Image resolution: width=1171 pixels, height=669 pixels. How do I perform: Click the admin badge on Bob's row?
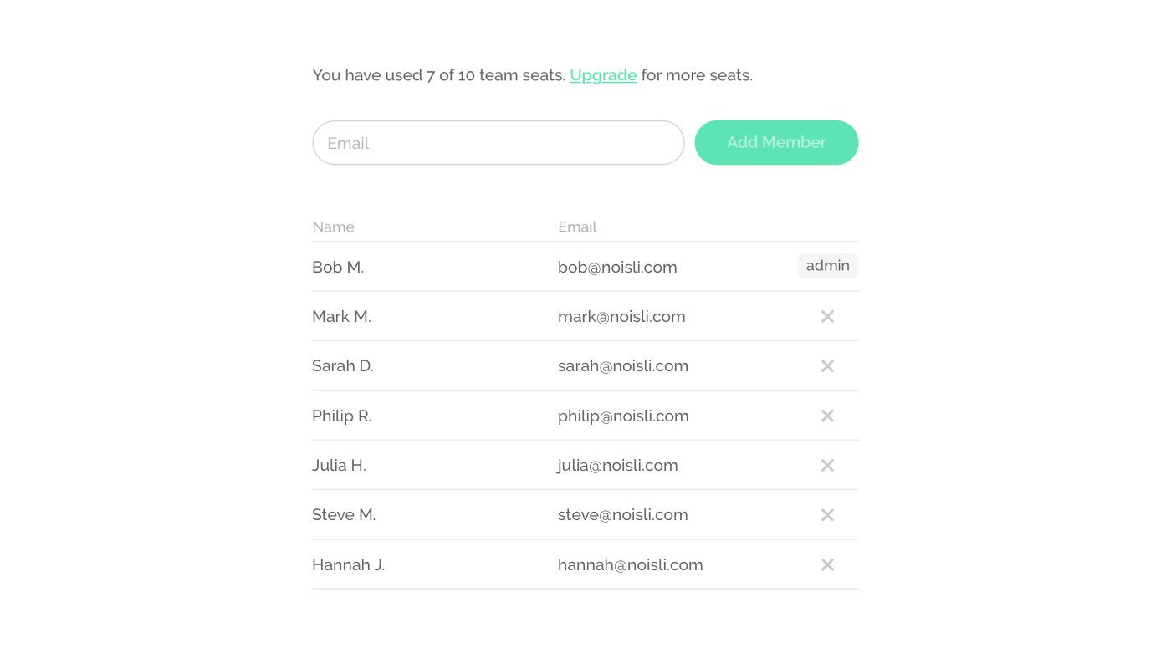(828, 266)
